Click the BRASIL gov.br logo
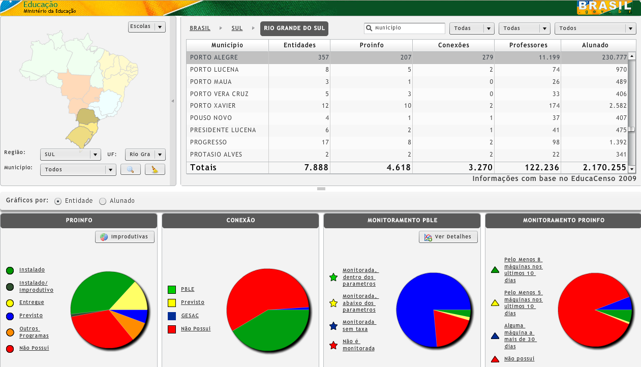This screenshot has height=367, width=641. (x=604, y=7)
